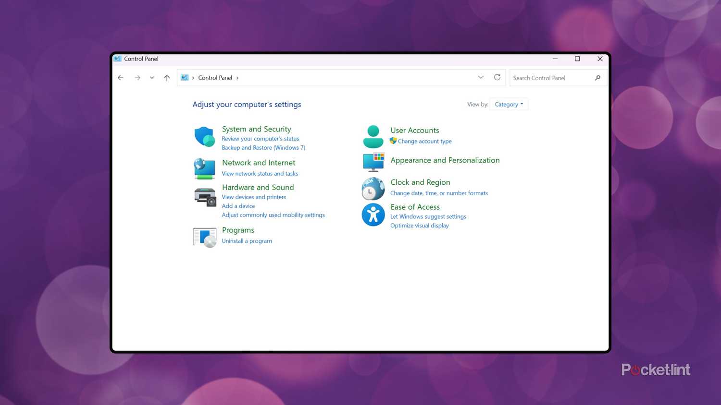This screenshot has width=721, height=405.
Task: Expand the breadcrumb arrow after Control Panel
Action: click(x=237, y=77)
